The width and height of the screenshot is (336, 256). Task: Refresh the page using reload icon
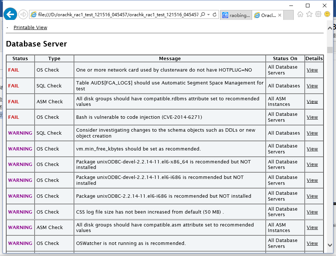215,15
